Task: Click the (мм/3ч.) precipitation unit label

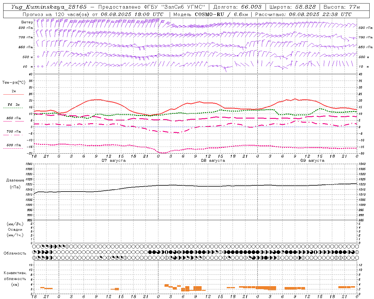Action: point(15,224)
